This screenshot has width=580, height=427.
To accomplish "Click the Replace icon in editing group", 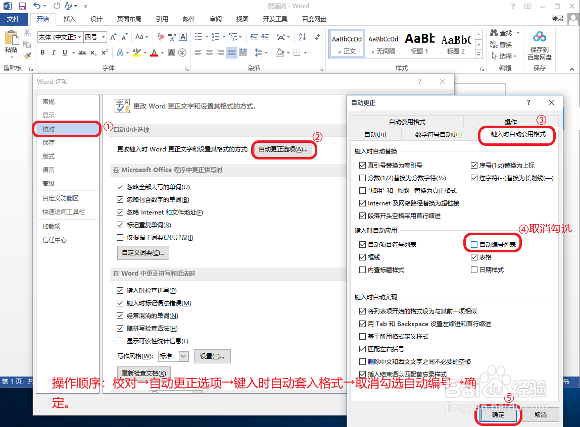I will (494, 45).
